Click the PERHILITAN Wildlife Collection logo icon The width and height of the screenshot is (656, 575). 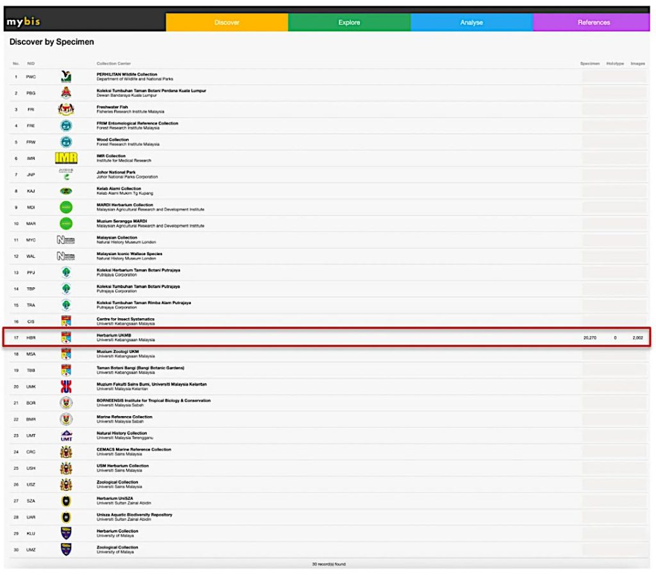[66, 77]
